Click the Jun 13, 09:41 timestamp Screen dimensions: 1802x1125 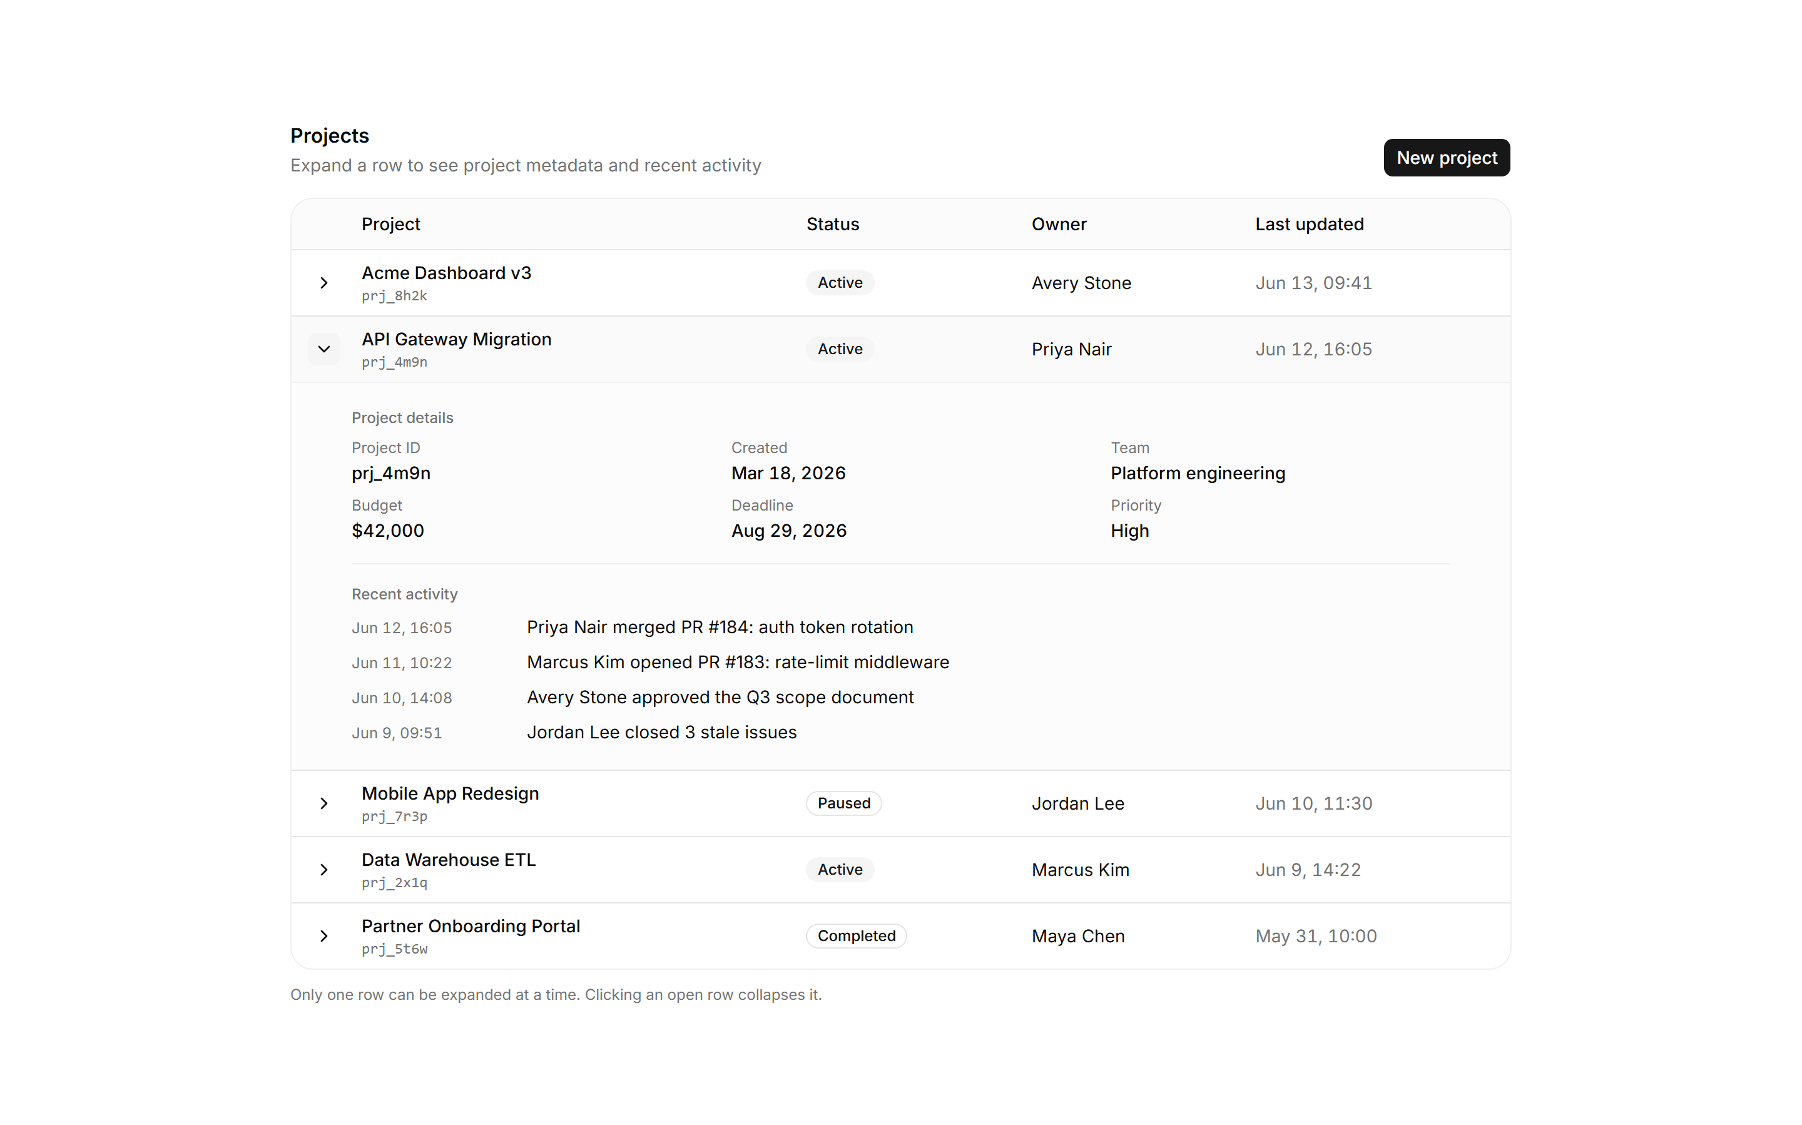coord(1313,283)
